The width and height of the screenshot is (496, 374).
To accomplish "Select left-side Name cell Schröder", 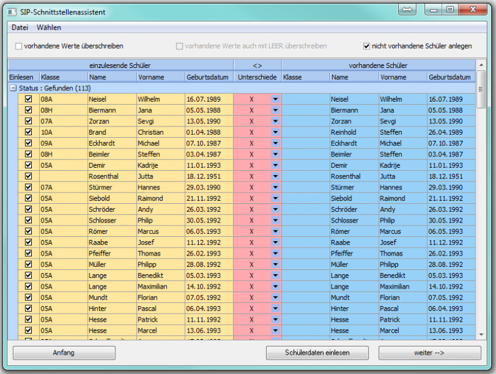I will [x=112, y=209].
